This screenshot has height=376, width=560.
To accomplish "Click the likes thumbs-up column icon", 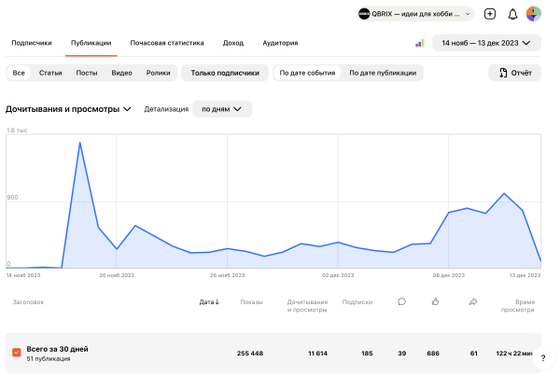I will click(436, 301).
